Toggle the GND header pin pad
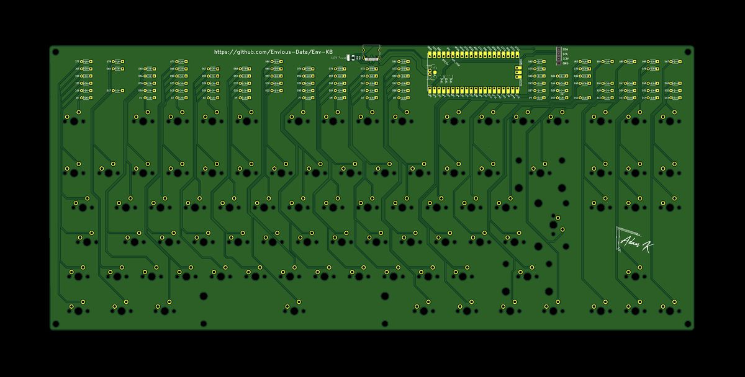 (559, 63)
